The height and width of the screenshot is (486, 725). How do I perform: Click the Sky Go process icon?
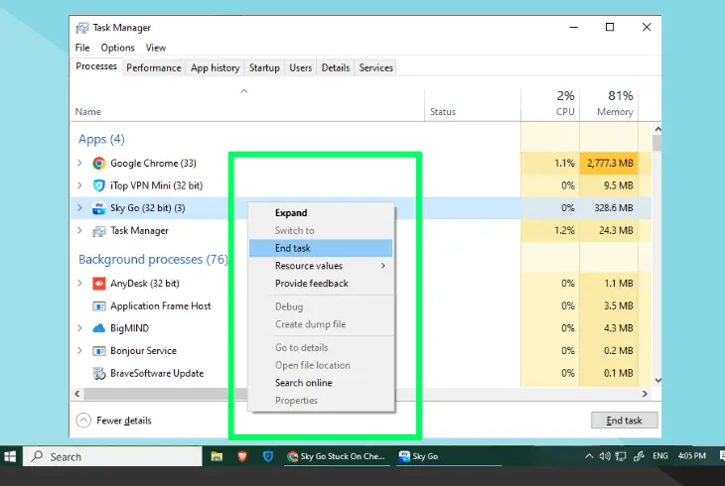click(x=99, y=208)
